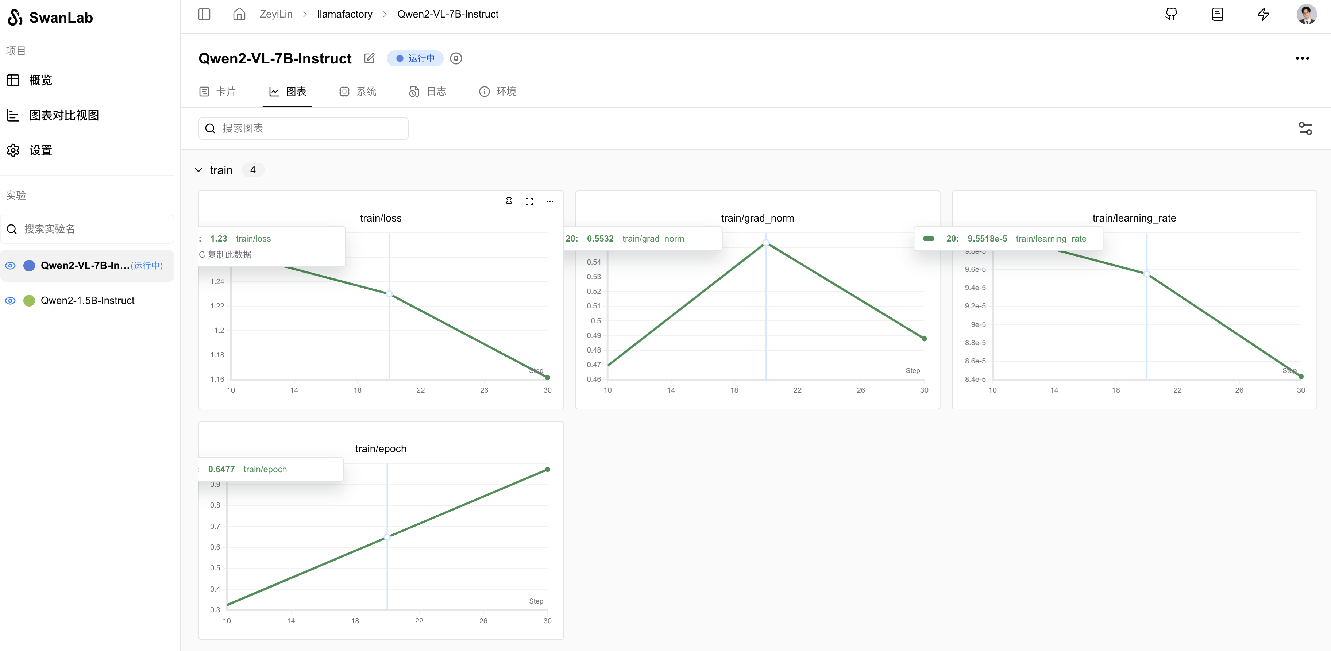Pin the train/loss chart

[509, 201]
